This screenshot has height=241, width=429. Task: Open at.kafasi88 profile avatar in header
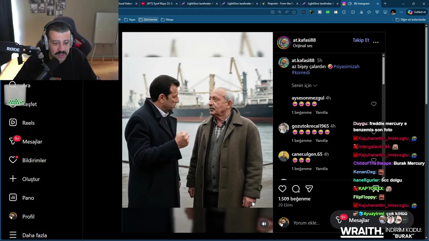[x=284, y=43]
